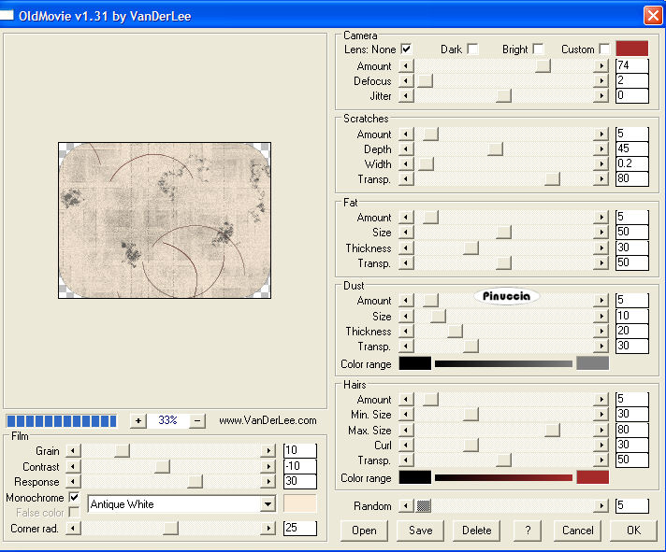Click left arrow of Random slider

[x=405, y=506]
